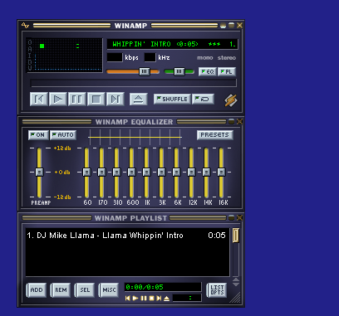Viewport: 339px width, 316px height.
Task: Close the Winamp Equalizer window
Action: [x=239, y=121]
